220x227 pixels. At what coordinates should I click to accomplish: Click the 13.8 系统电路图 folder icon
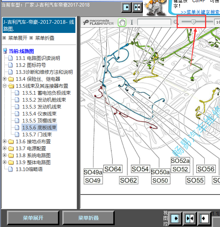(x=11, y=155)
